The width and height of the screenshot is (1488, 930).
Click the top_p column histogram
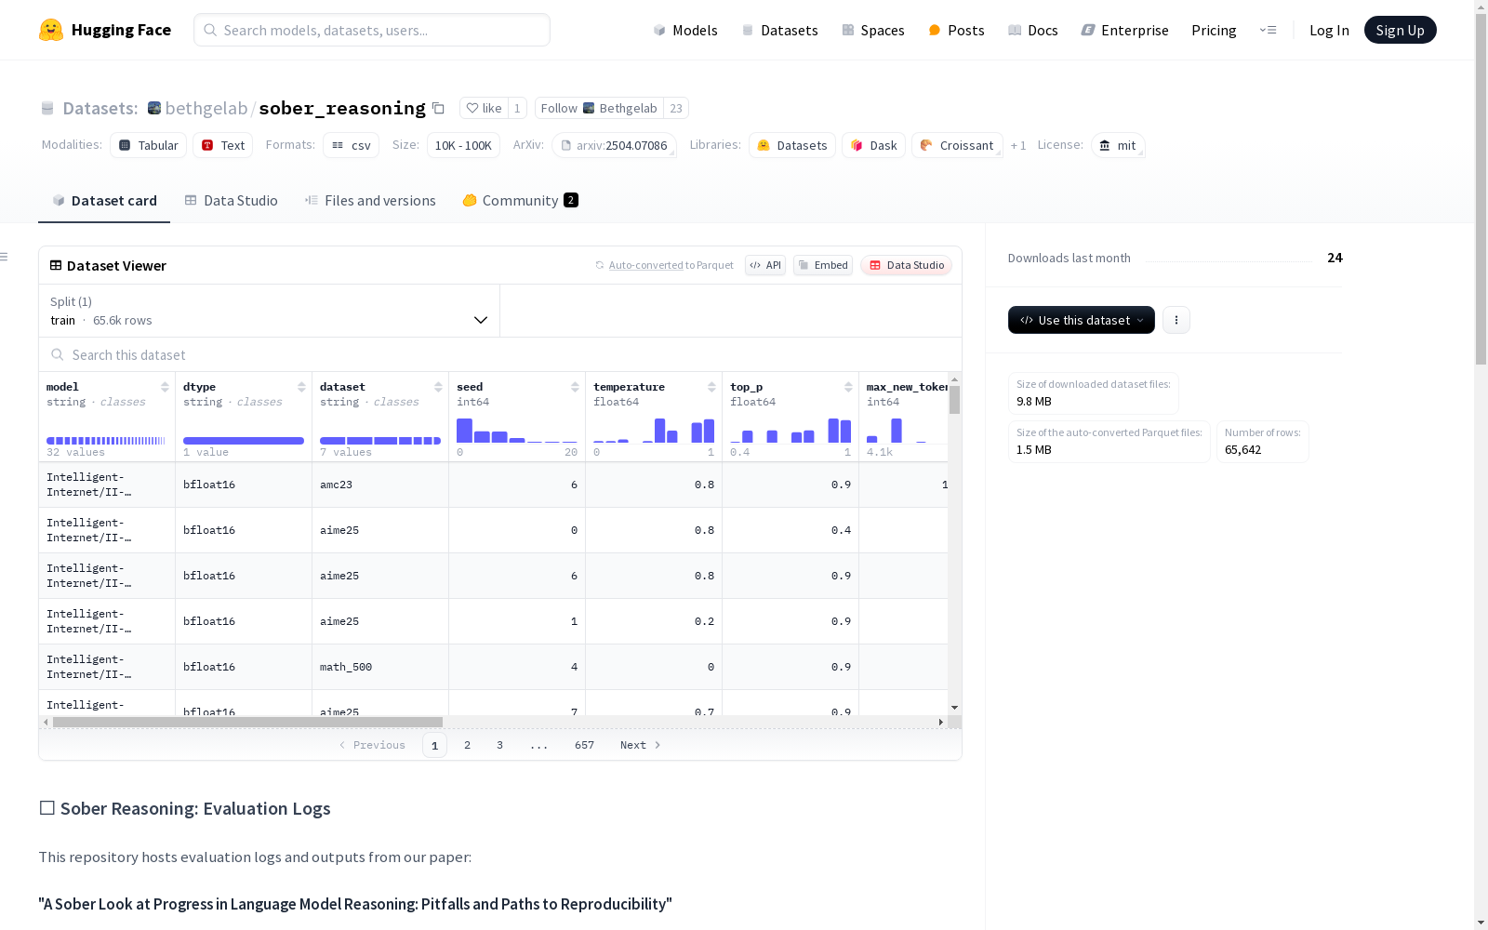(790, 431)
